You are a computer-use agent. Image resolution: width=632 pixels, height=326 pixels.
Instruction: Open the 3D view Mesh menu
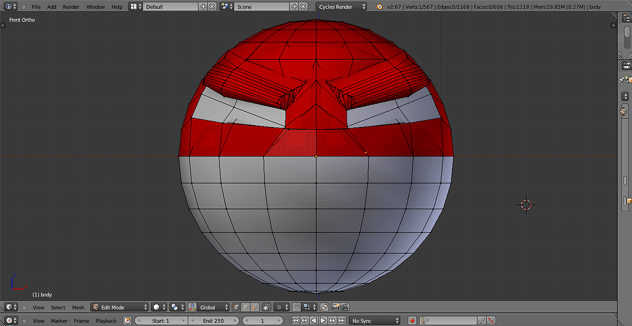click(78, 308)
